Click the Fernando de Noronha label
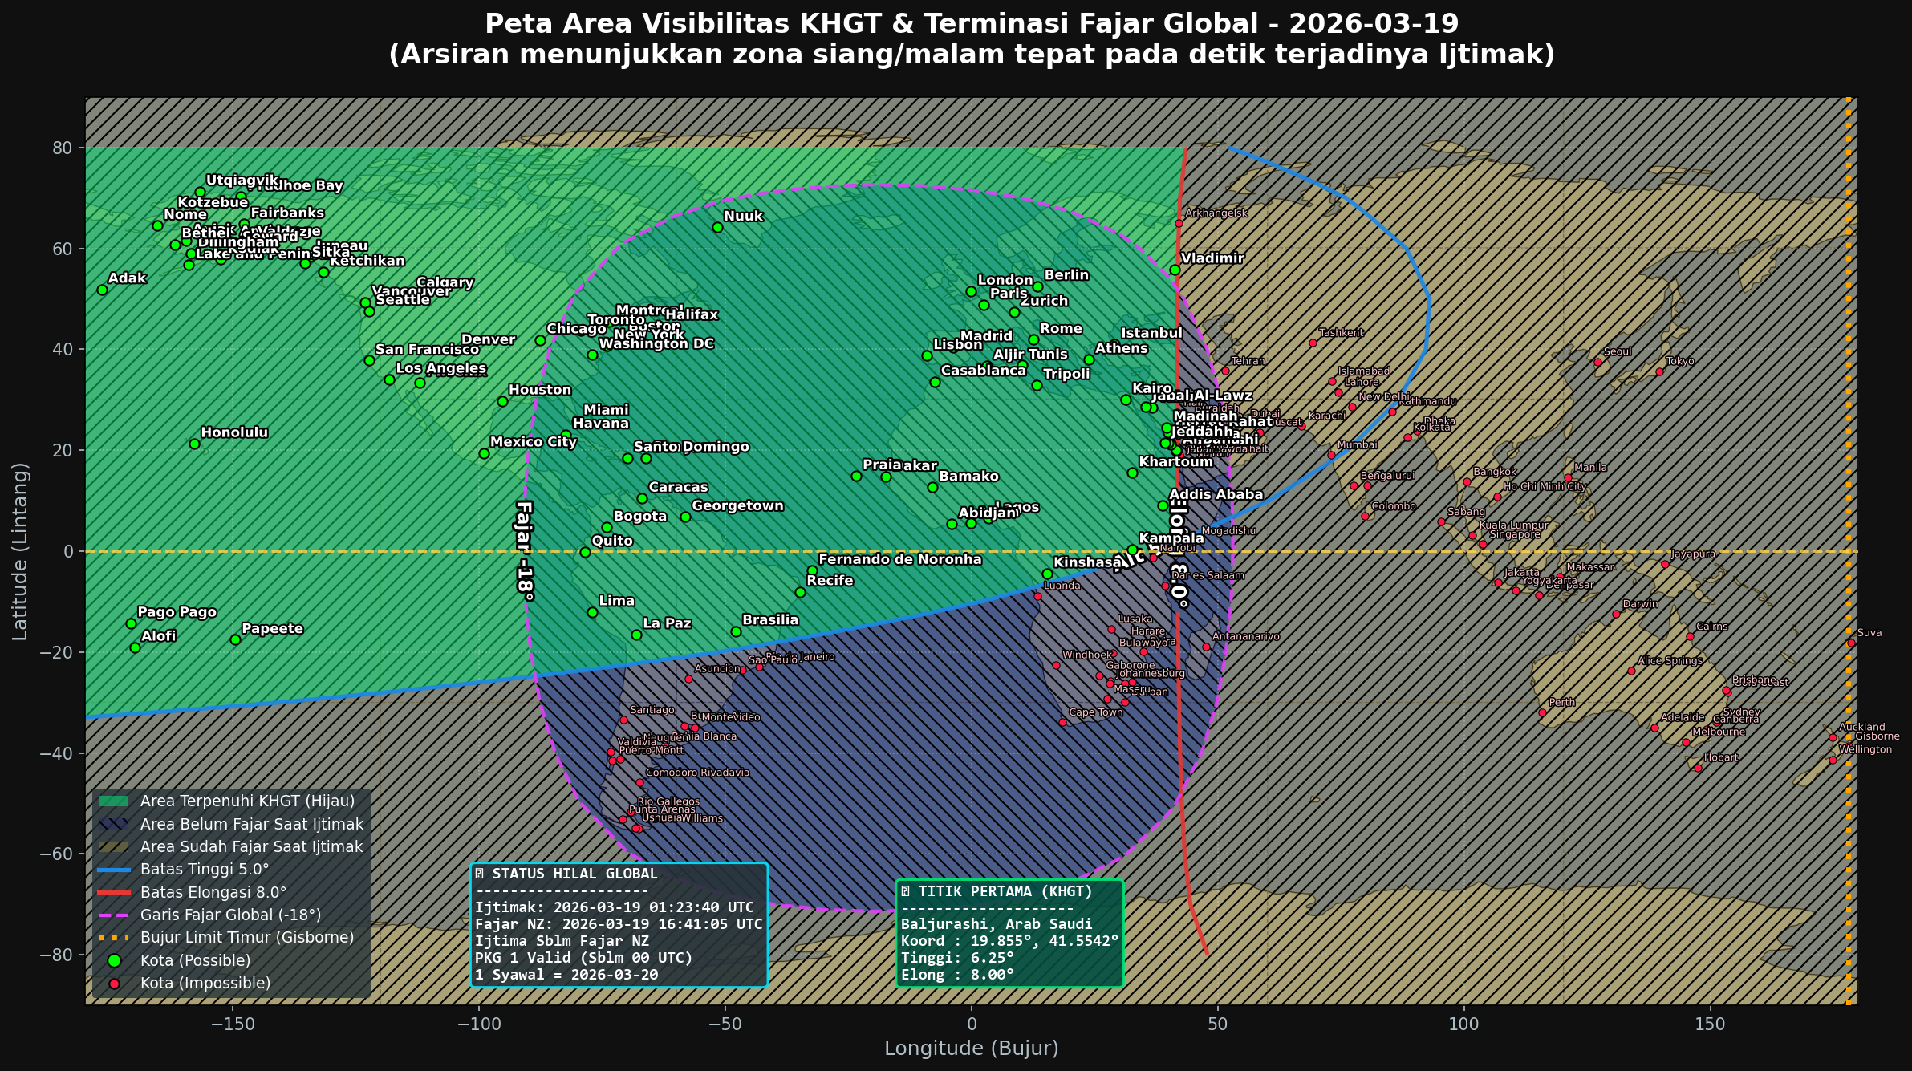The width and height of the screenshot is (1912, 1071). 900,559
